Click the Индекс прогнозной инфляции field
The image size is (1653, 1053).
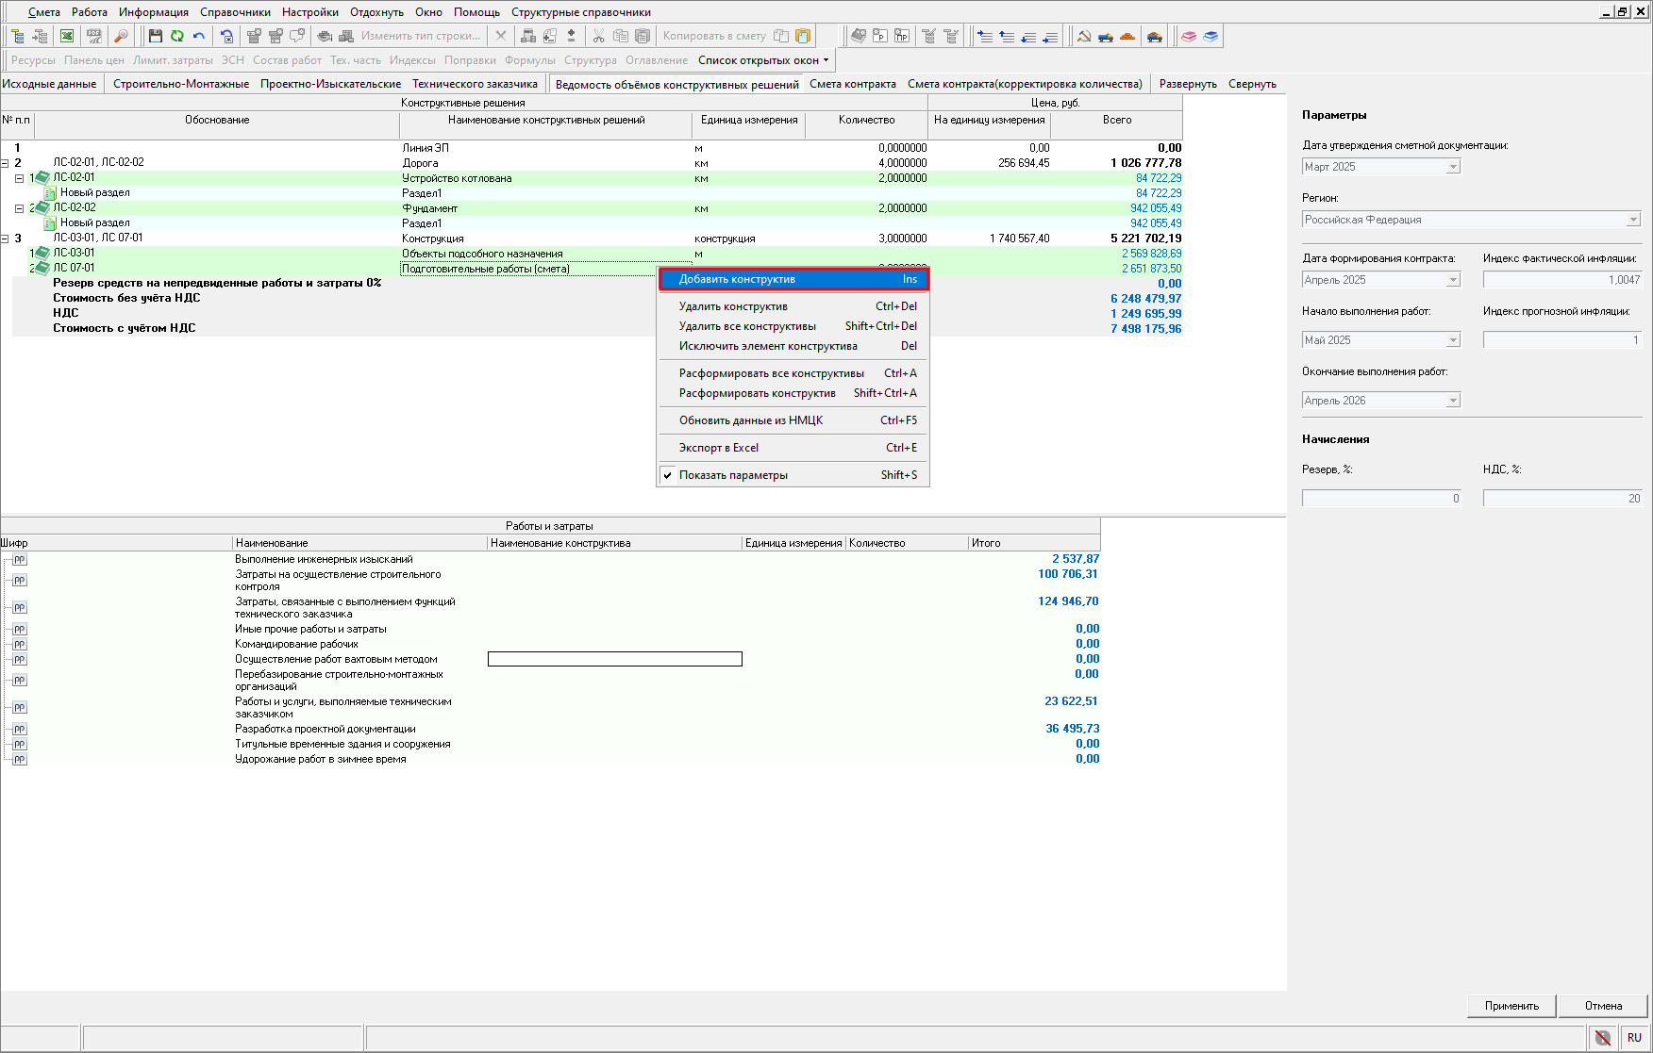(1562, 340)
